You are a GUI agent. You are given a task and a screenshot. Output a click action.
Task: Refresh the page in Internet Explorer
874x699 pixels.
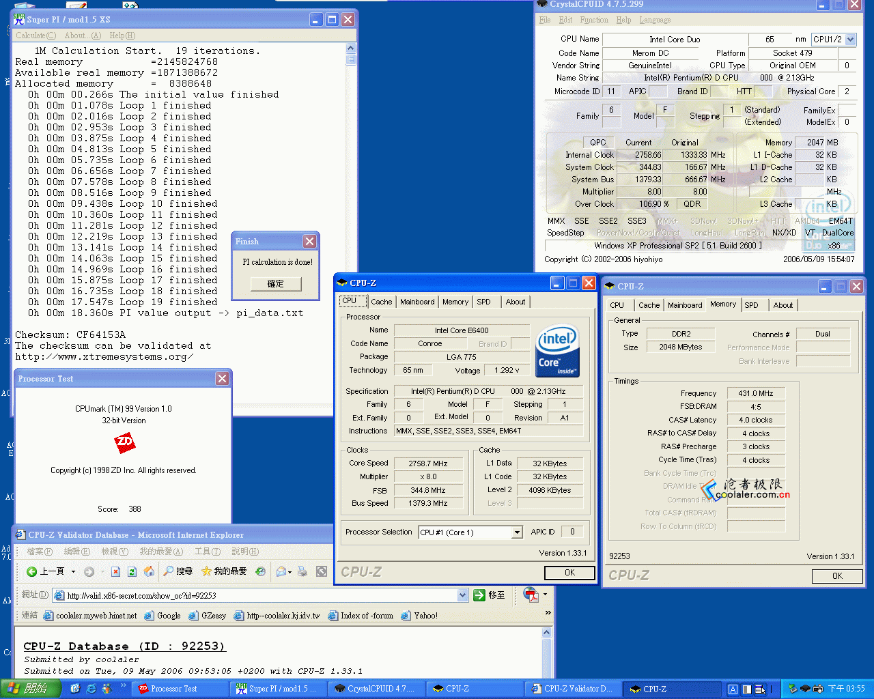coord(132,571)
